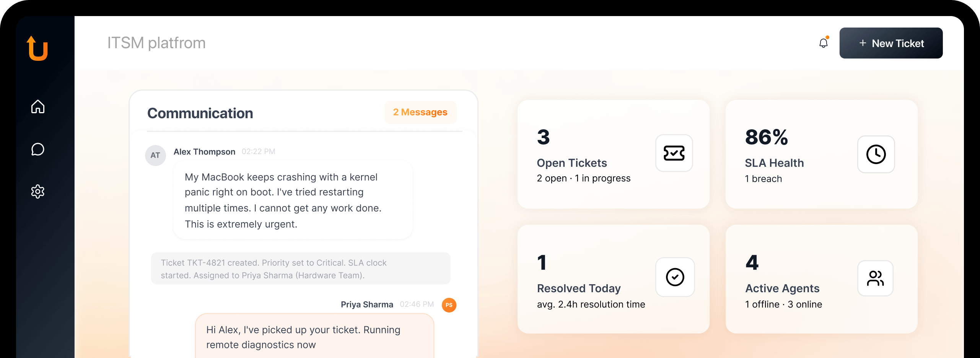The image size is (980, 358).
Task: Open the chat messages sidebar icon
Action: [38, 149]
